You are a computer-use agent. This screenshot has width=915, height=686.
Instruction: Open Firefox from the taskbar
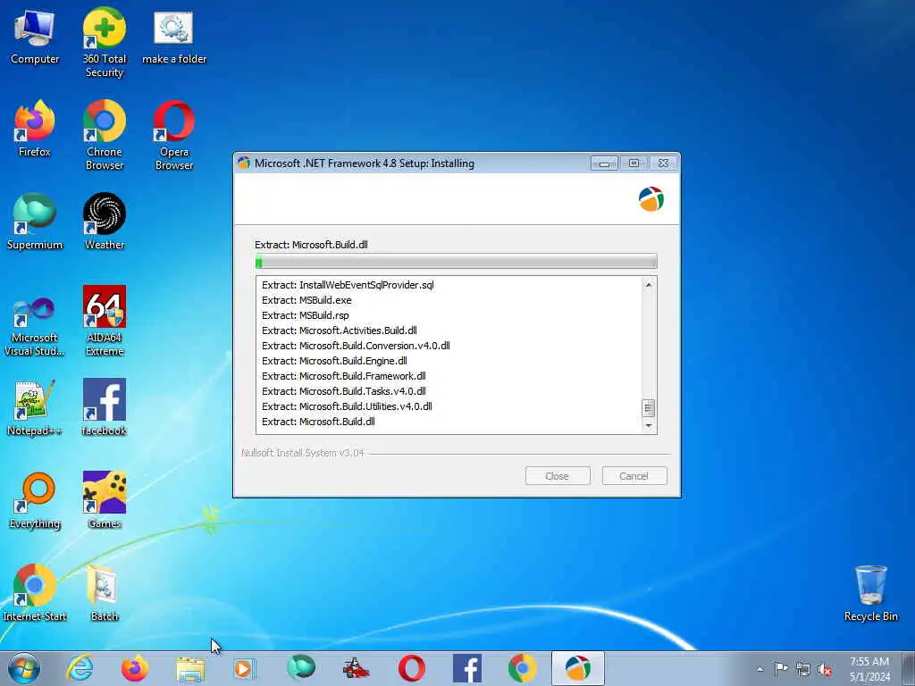coord(135,668)
